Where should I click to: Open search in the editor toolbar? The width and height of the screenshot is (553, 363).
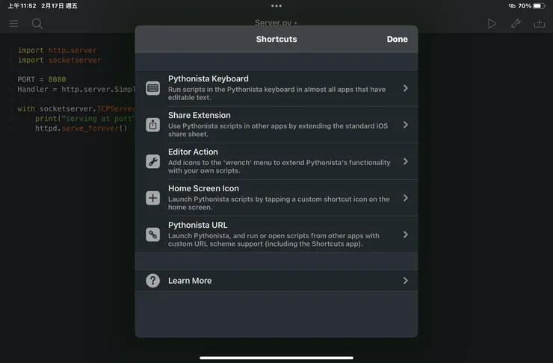[37, 24]
